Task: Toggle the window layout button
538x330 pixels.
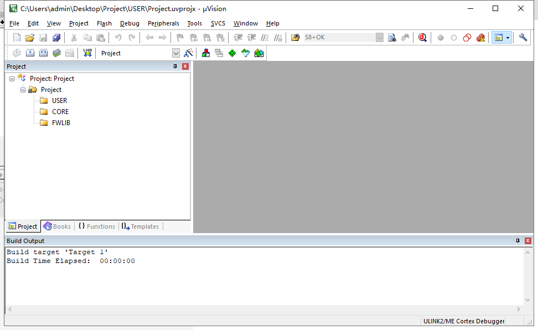Action: point(499,38)
